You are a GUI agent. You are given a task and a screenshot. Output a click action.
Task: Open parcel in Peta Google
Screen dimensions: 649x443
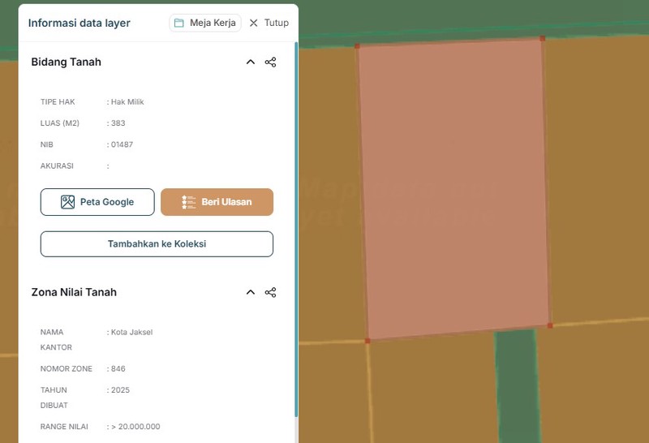coord(97,202)
